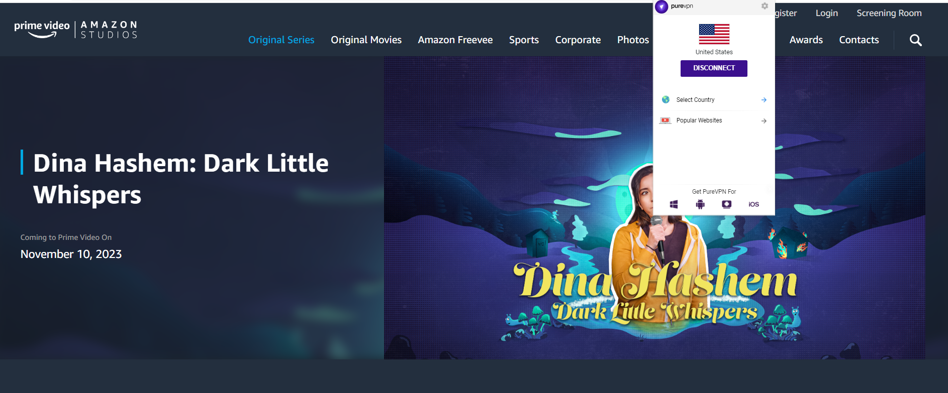The width and height of the screenshot is (948, 393).
Task: Open the Sports menu item
Action: click(524, 40)
